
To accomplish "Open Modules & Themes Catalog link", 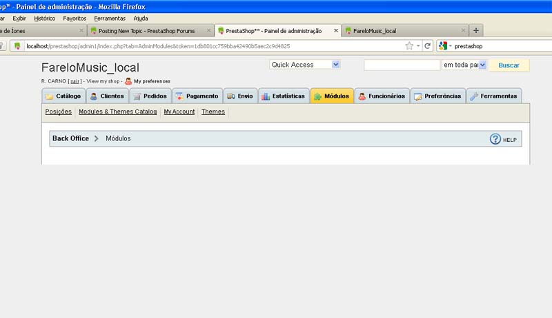I will pyautogui.click(x=117, y=112).
